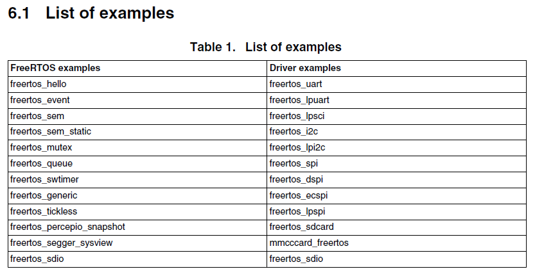Click the freertos_sem_static cell
The width and height of the screenshot is (535, 276).
[x=51, y=132]
